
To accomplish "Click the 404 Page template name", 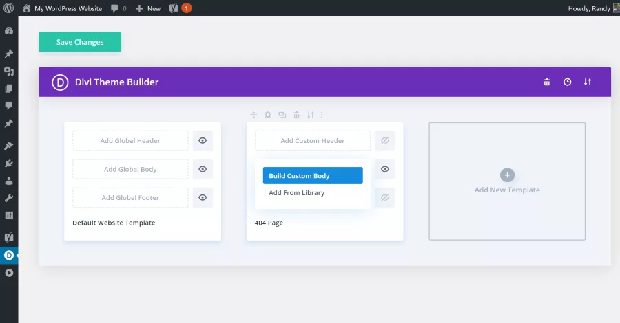I will click(269, 223).
